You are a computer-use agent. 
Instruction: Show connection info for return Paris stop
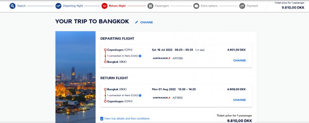point(140,95)
